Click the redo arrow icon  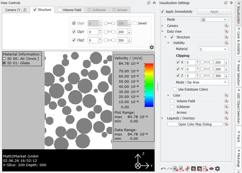[170, 169]
